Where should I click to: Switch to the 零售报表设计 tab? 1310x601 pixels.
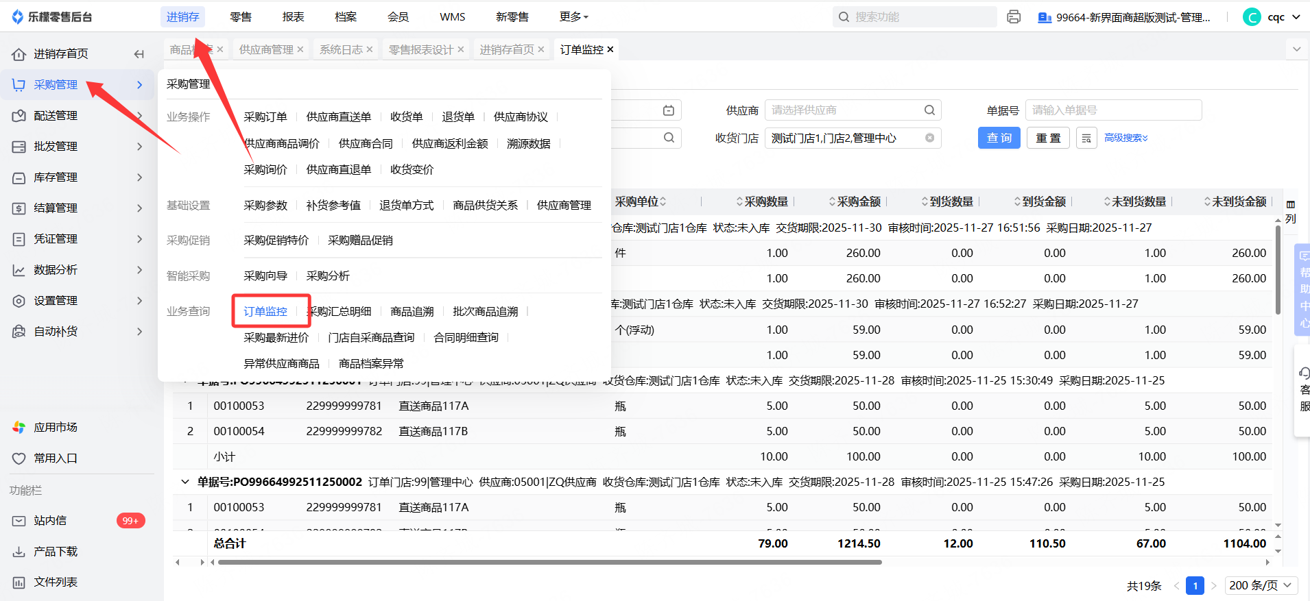click(x=421, y=50)
